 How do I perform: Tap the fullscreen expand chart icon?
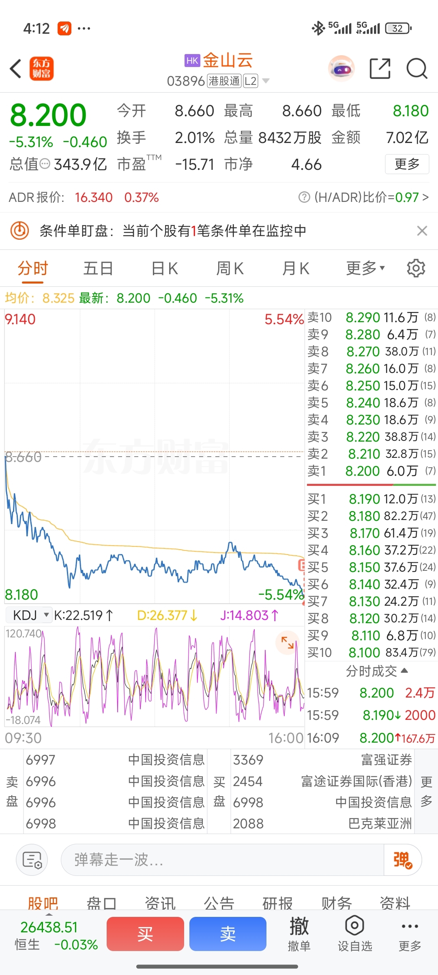click(288, 642)
